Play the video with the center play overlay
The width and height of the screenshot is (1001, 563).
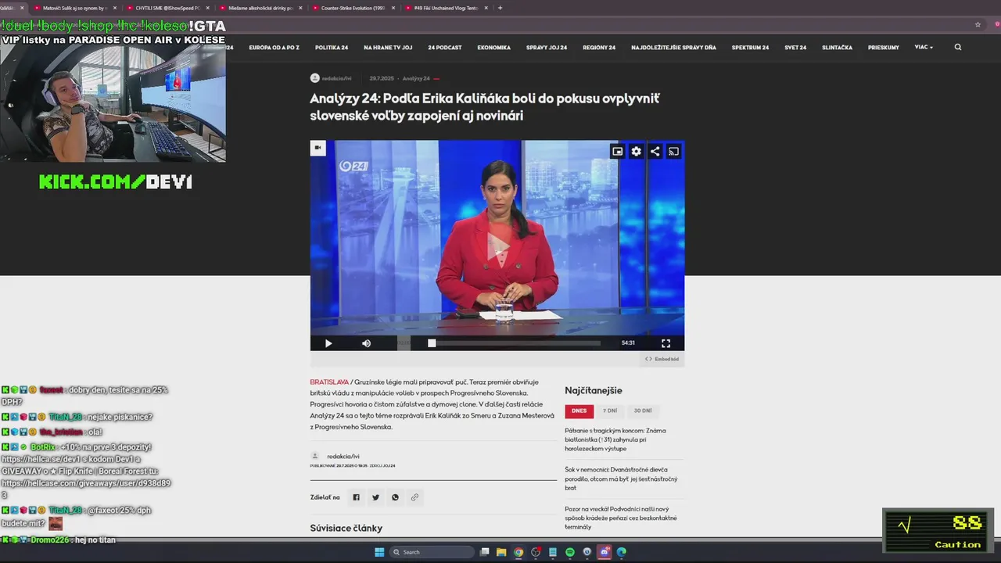(497, 247)
